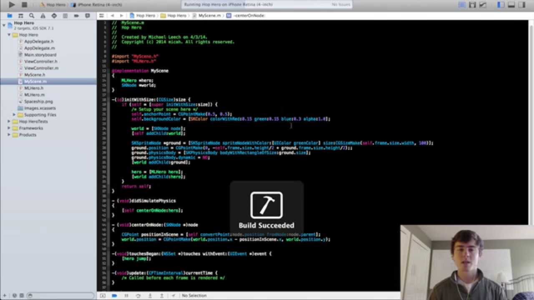Screen dimensions: 534x300
Task: Select MyScene.m in navigator
Action: click(x=35, y=82)
